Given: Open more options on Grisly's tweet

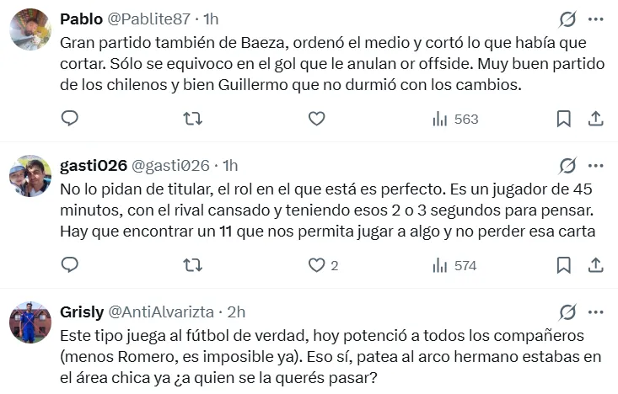Looking at the screenshot, I should (595, 312).
